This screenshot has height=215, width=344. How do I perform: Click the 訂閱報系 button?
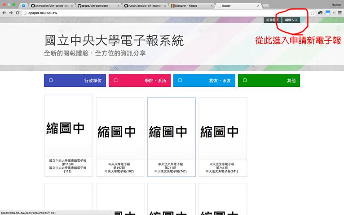[x=272, y=20]
